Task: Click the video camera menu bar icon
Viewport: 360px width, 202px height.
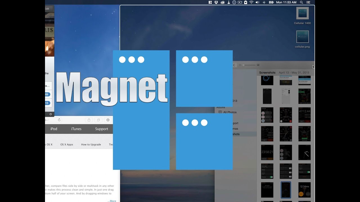Action: click(240, 2)
